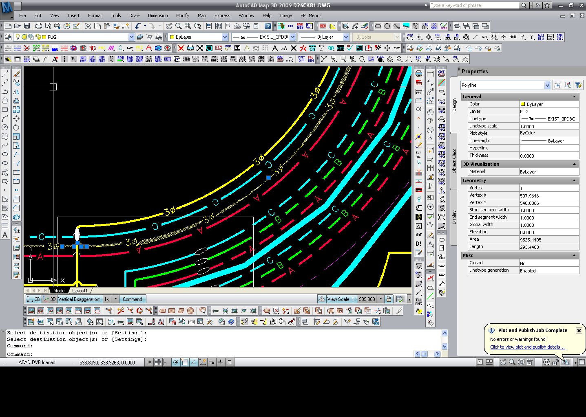Click Linear Dimension icon in dimension toolbar
This screenshot has height=417, width=586.
[x=430, y=74]
